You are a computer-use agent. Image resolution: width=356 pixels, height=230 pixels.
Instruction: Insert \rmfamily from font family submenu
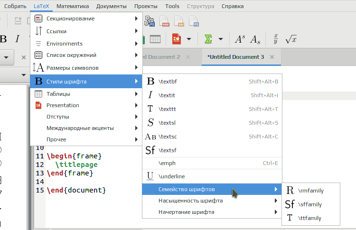coord(311,191)
